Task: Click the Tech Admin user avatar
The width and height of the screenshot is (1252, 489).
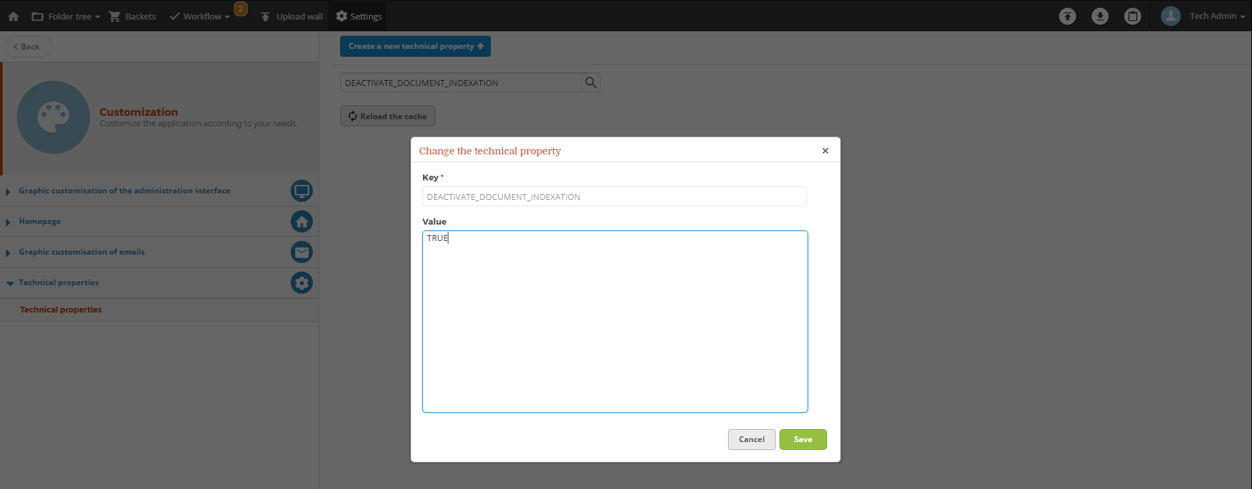Action: (1171, 16)
